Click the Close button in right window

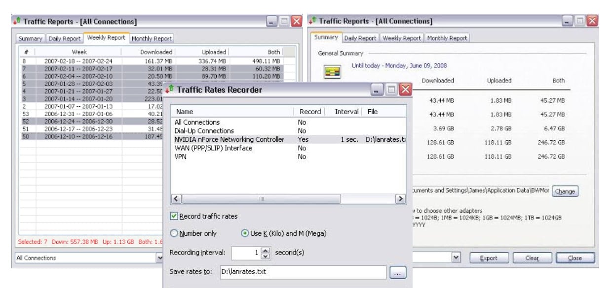tap(575, 258)
